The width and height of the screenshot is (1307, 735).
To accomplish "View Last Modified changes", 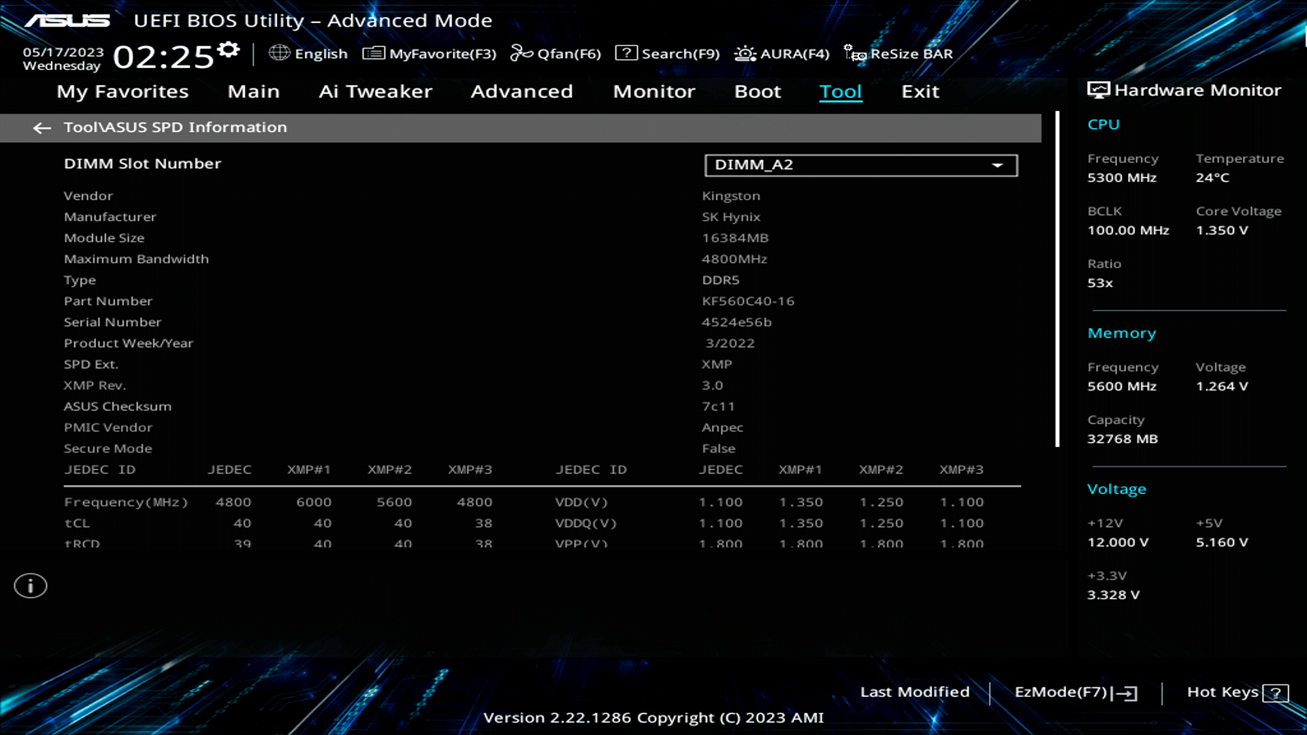I will click(x=915, y=692).
